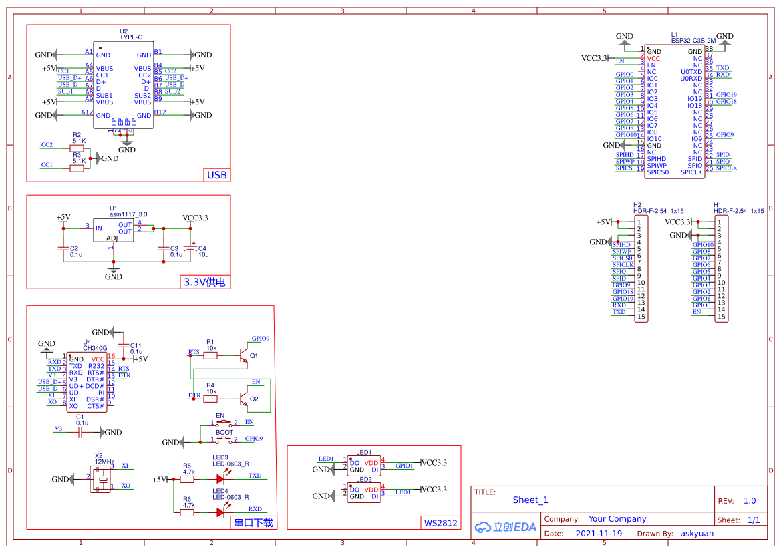The image size is (781, 553).
Task: Select the X2 12MHz crystal symbol
Action: coord(101,479)
